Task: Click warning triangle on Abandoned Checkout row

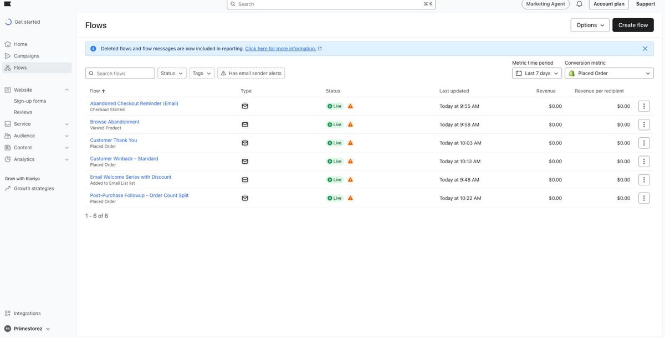Action: point(350,106)
